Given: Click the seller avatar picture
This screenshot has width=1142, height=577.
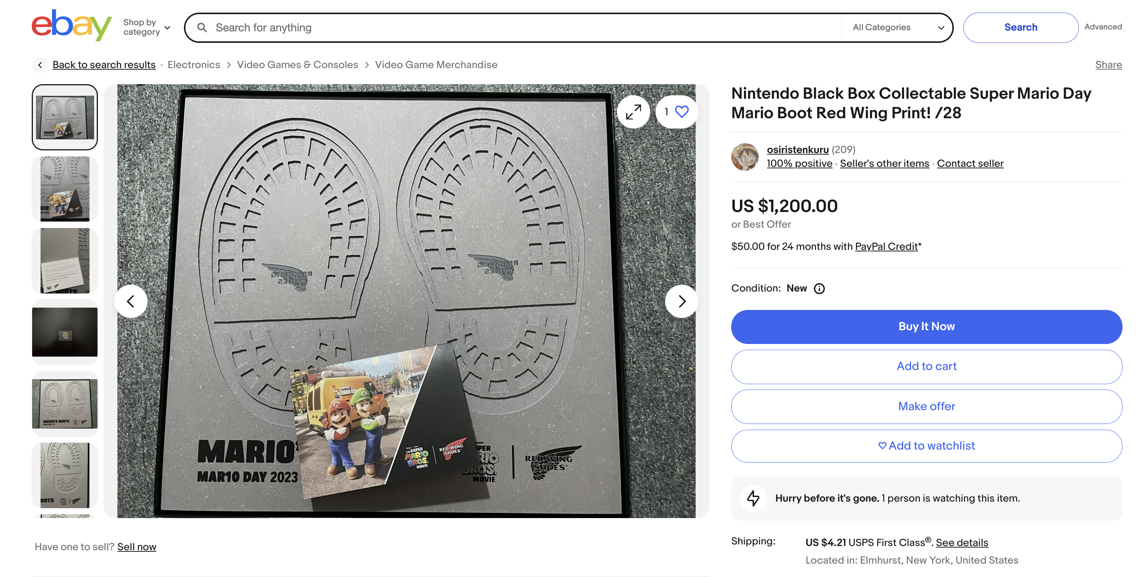Looking at the screenshot, I should point(745,156).
